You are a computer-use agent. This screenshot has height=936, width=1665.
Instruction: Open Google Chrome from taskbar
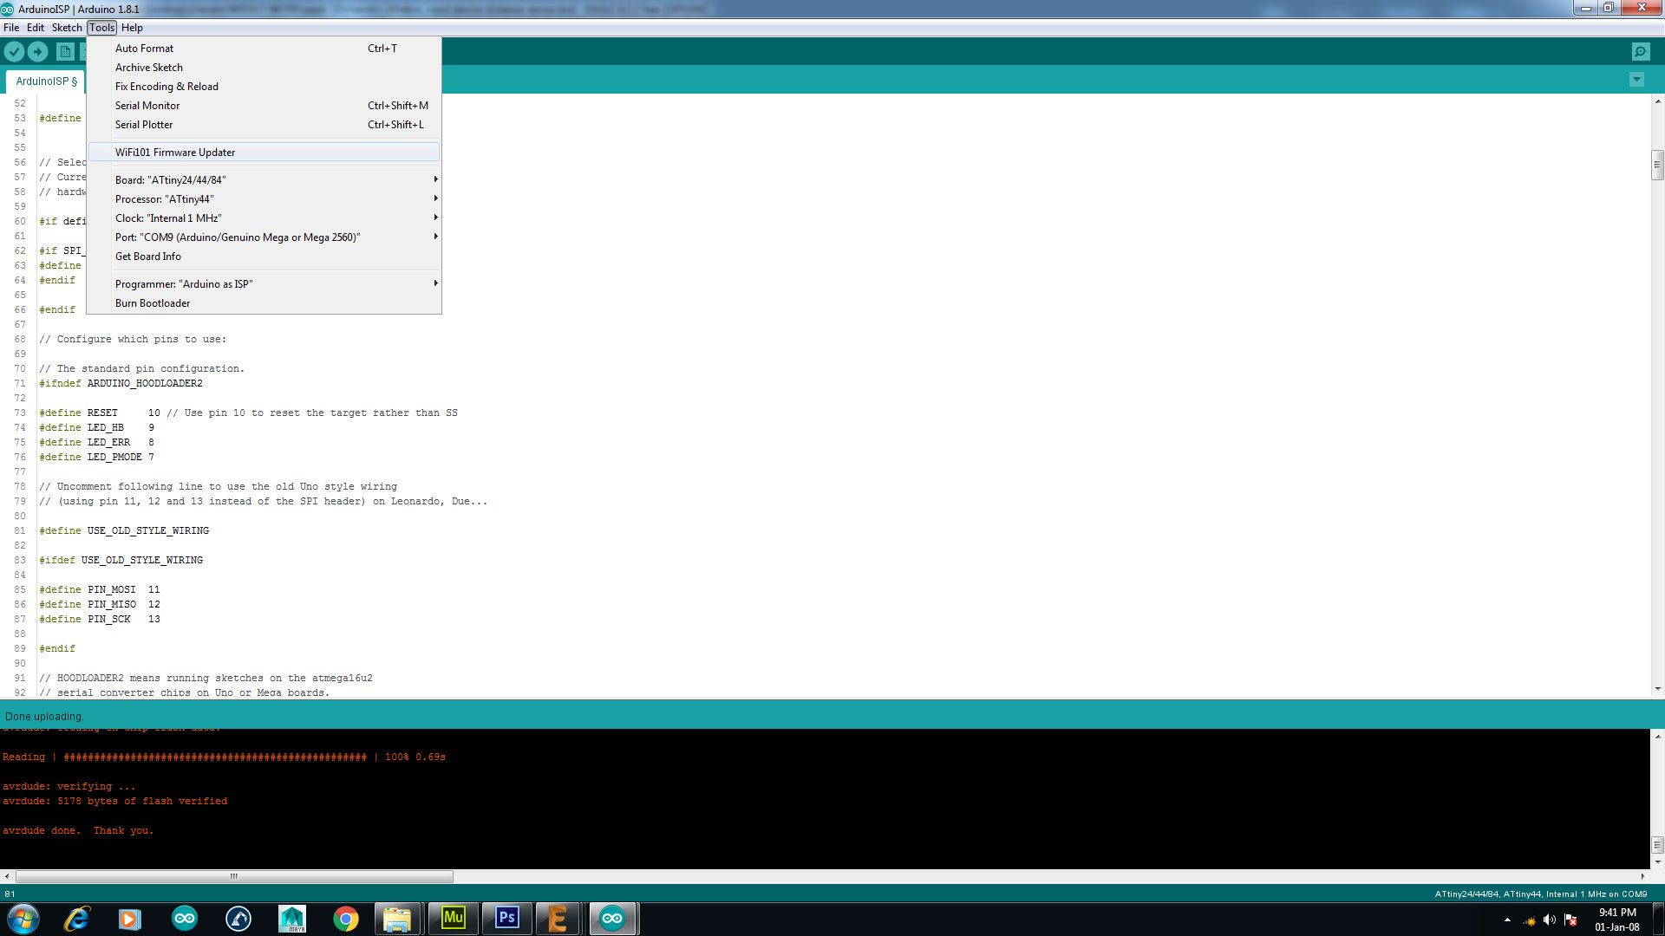(x=346, y=919)
